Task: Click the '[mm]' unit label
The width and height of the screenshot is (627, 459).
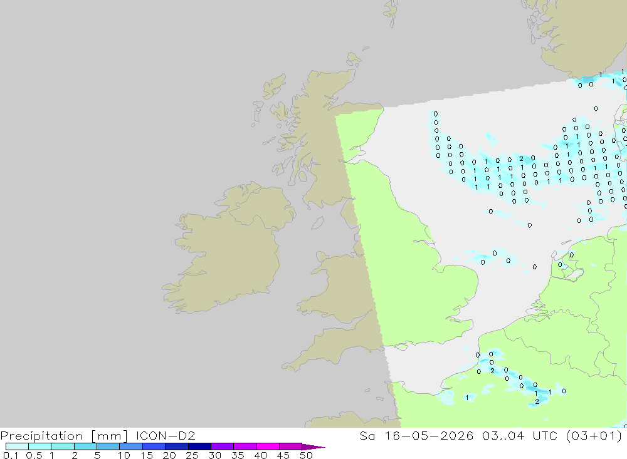Action: 110,436
